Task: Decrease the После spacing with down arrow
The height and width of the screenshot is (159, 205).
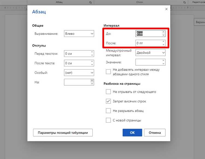Action: tap(163, 45)
